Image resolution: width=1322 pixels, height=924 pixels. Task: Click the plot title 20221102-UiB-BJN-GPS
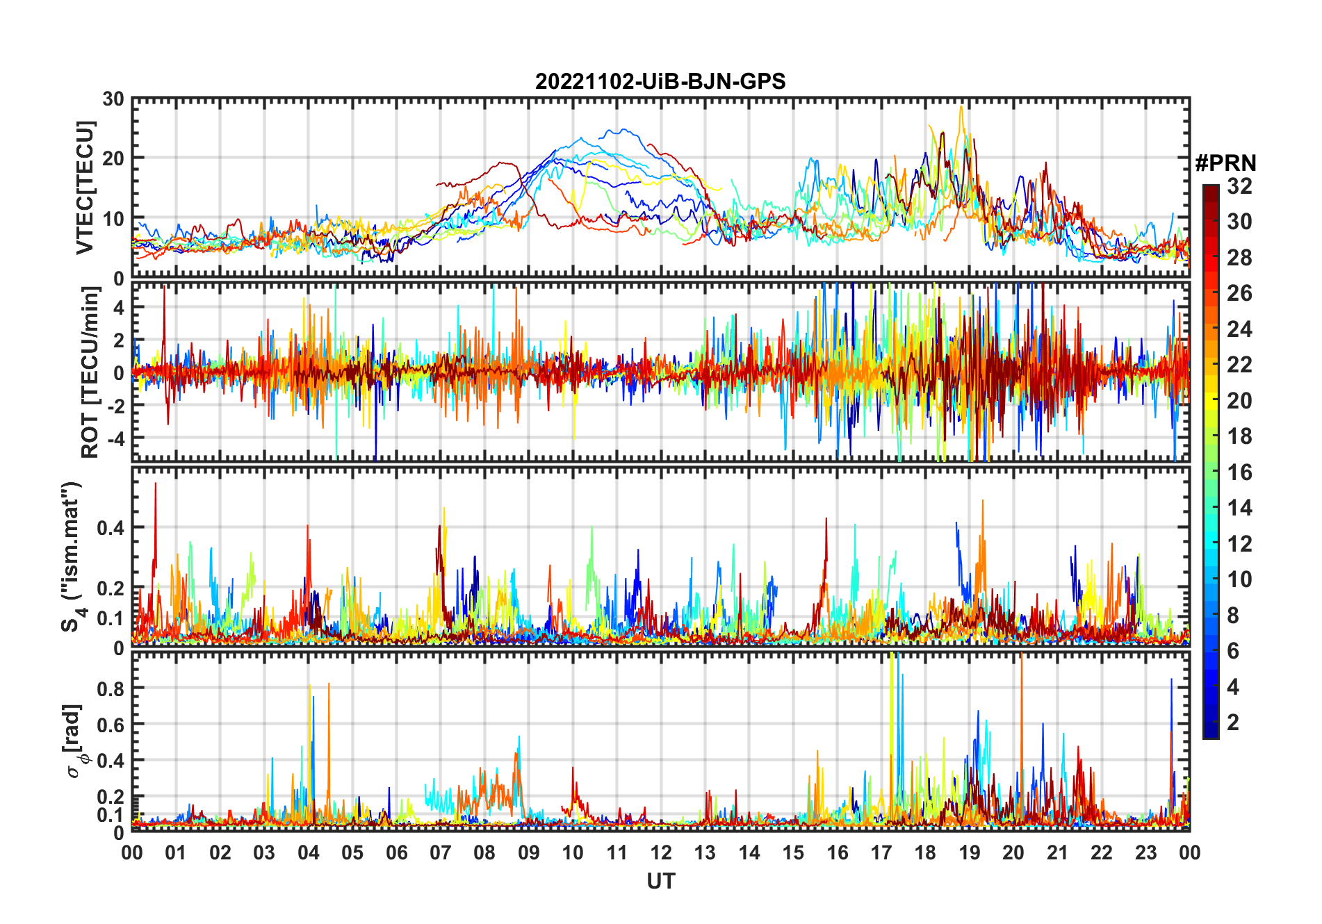tap(660, 81)
